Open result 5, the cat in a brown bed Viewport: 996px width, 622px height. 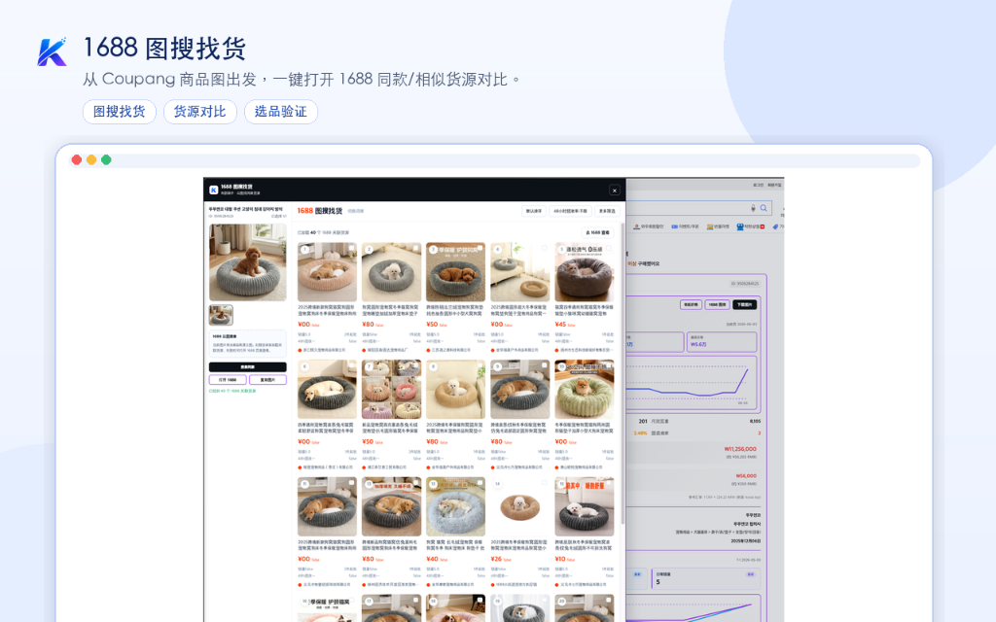tap(585, 272)
